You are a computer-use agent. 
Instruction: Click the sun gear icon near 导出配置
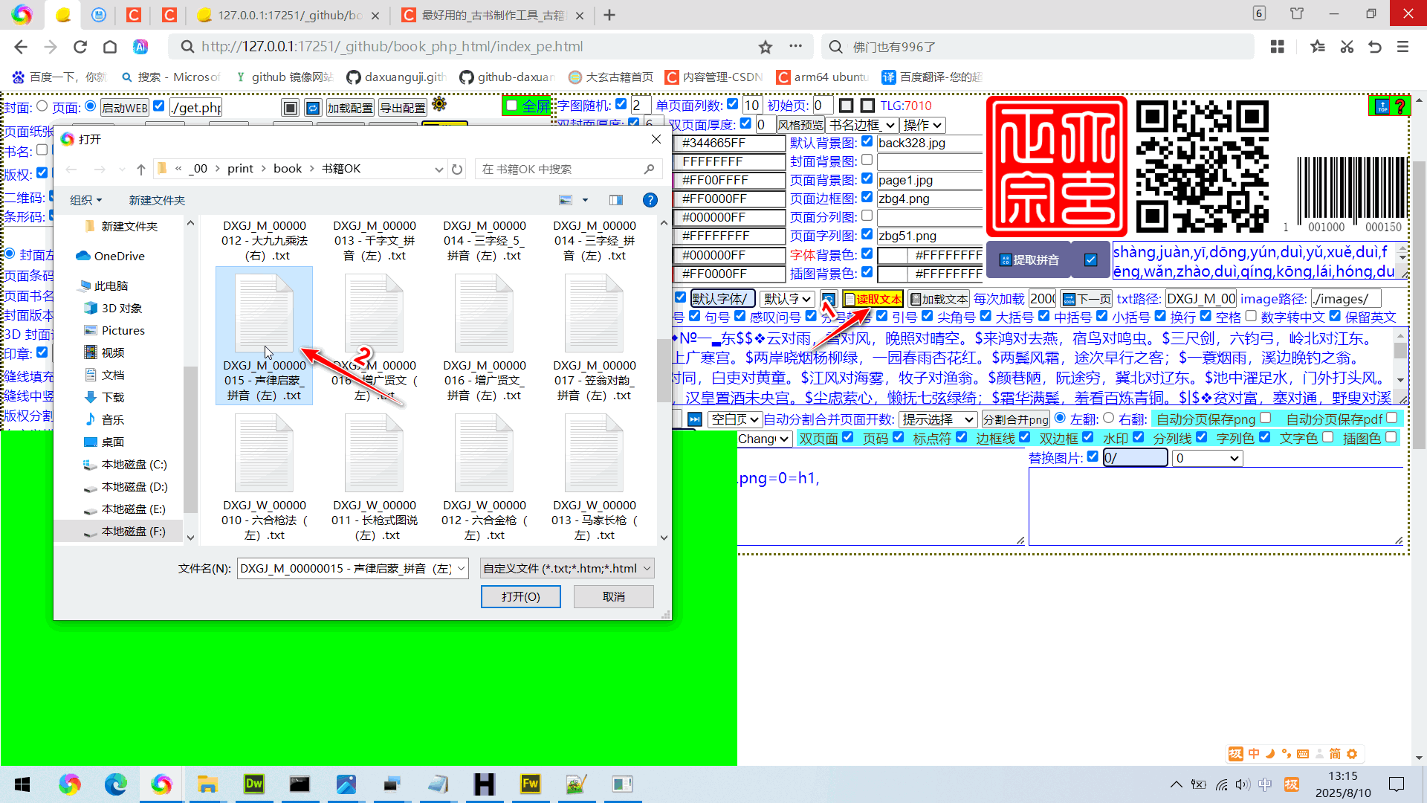tap(439, 104)
